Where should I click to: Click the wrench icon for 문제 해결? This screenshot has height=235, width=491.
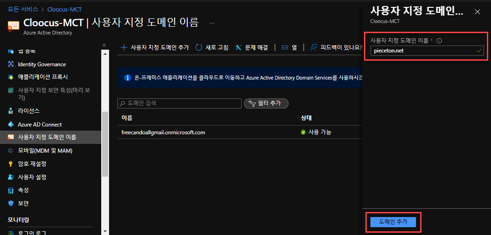[x=238, y=47]
